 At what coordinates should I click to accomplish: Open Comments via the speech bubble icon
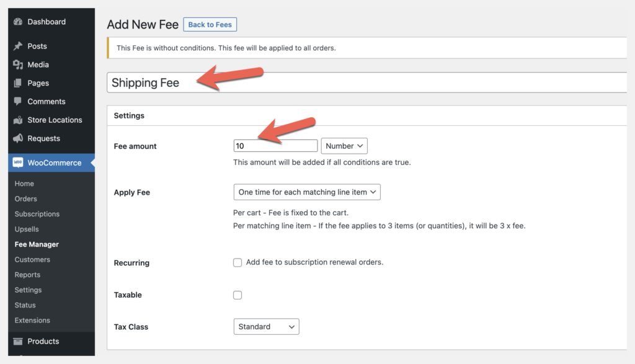(17, 101)
